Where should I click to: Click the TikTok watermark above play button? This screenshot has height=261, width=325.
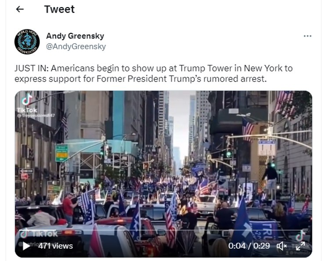click(39, 234)
